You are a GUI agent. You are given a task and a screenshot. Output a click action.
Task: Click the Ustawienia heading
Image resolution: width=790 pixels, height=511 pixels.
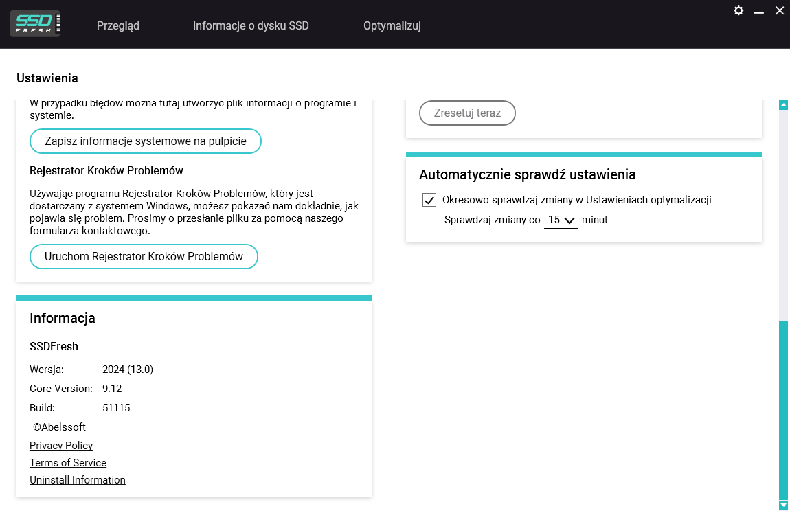pyautogui.click(x=47, y=78)
